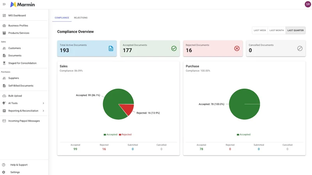The width and height of the screenshot is (312, 175).
Task: Select the Last Month time range
Action: click(x=277, y=30)
